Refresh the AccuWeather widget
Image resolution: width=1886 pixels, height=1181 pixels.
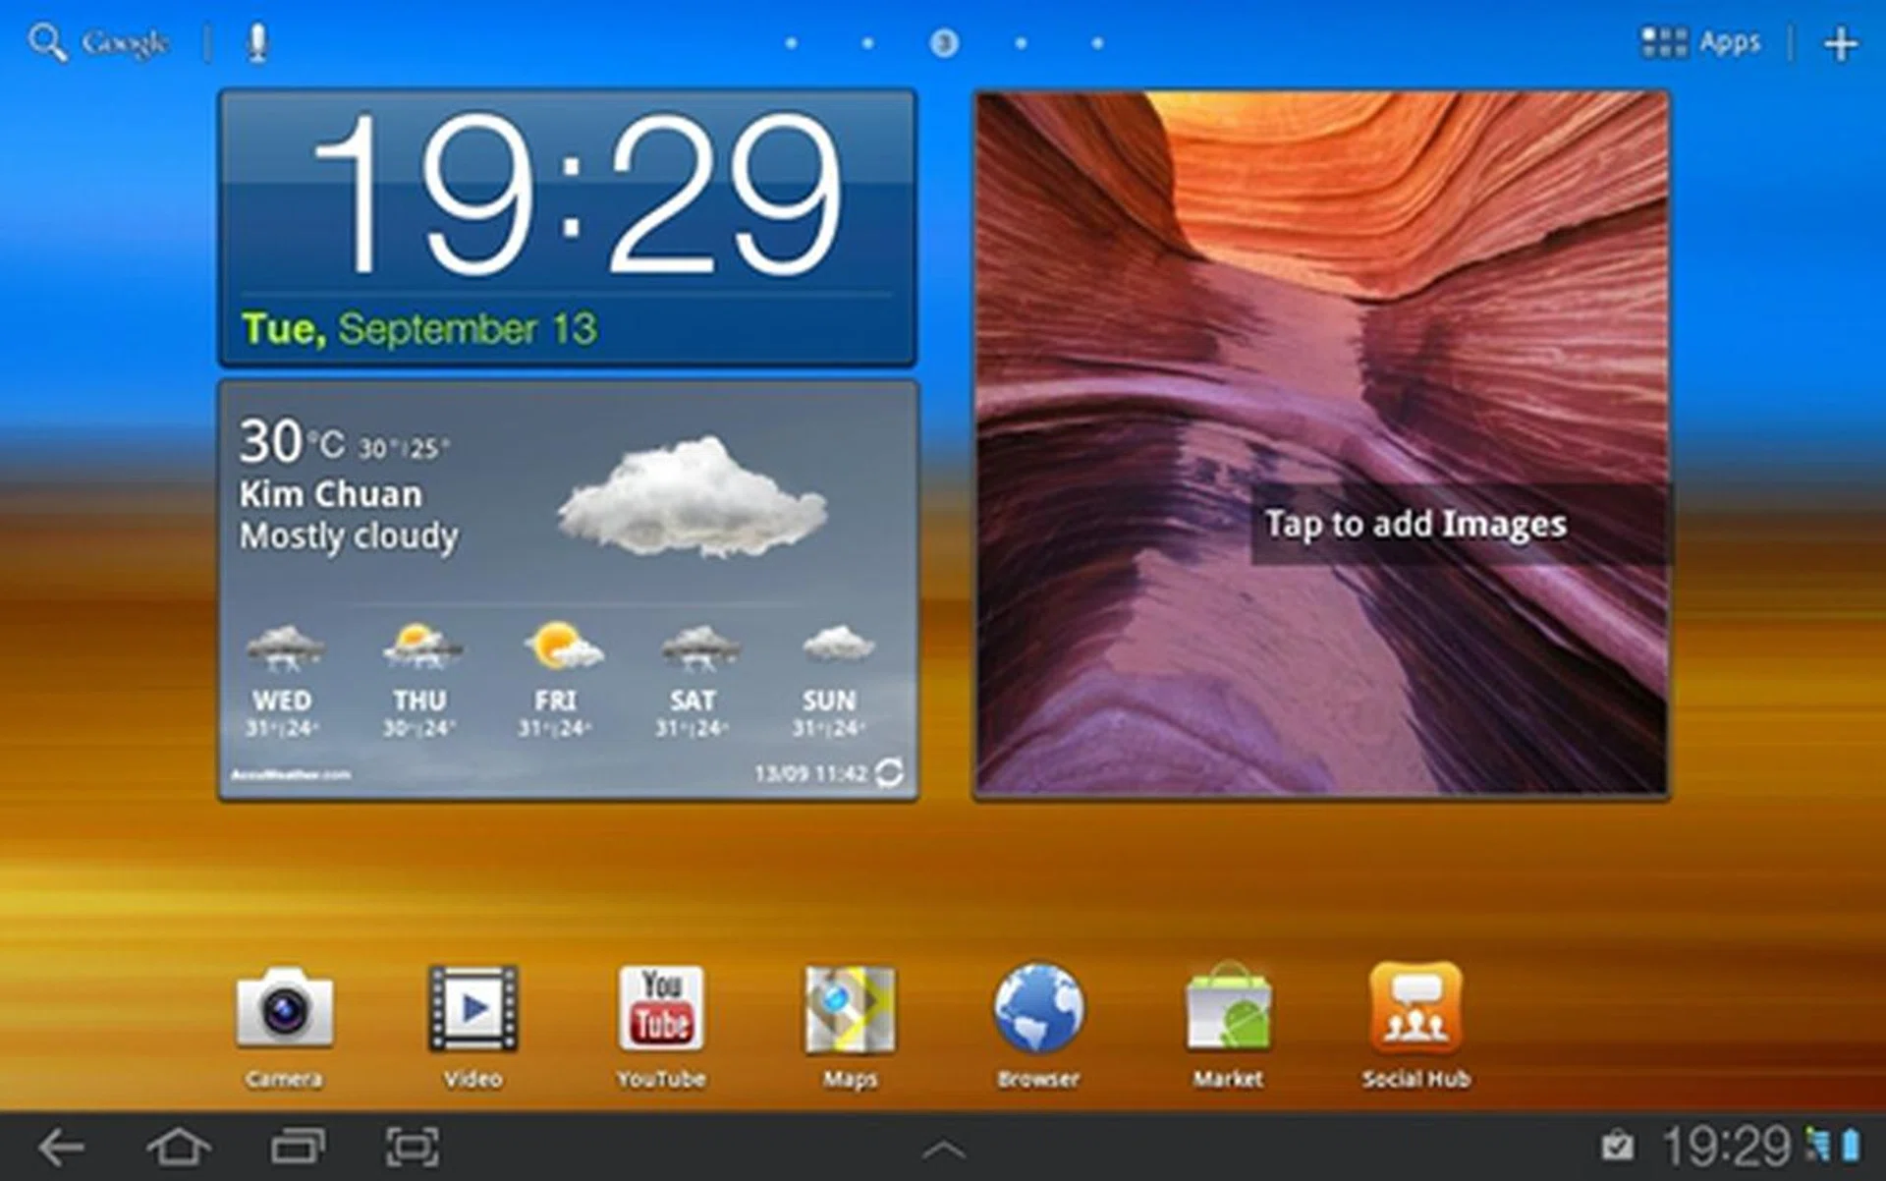(889, 772)
